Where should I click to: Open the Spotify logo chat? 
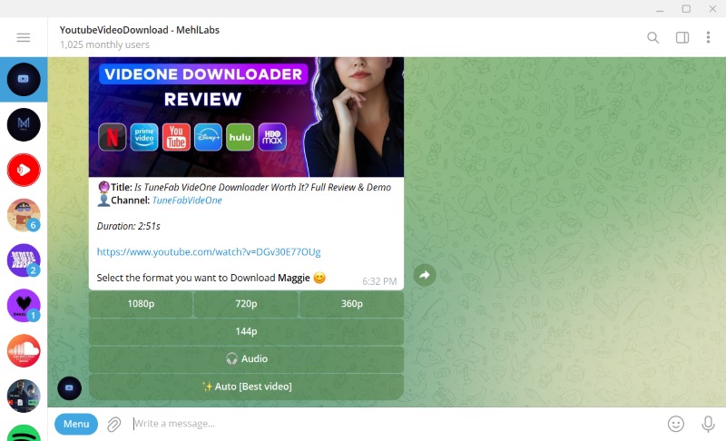coord(24,434)
